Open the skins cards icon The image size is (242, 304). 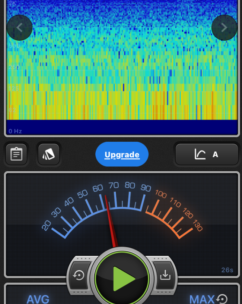click(48, 154)
